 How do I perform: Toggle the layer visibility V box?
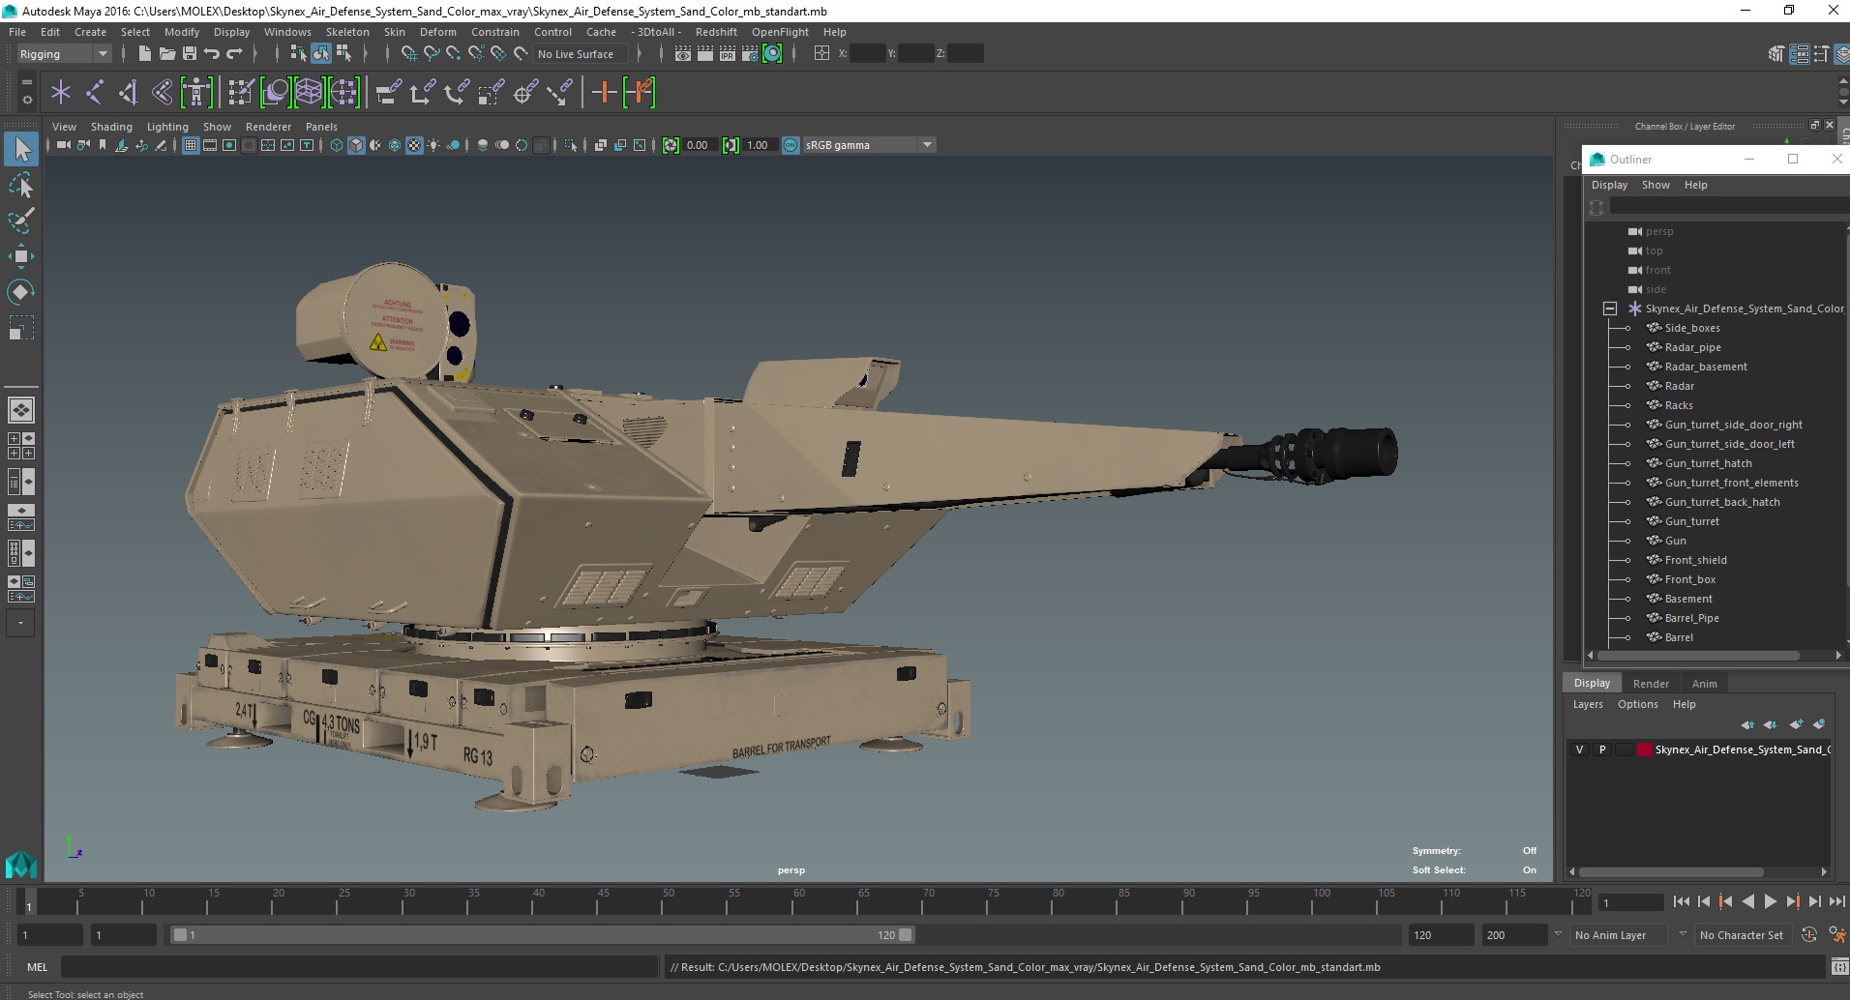coord(1580,750)
